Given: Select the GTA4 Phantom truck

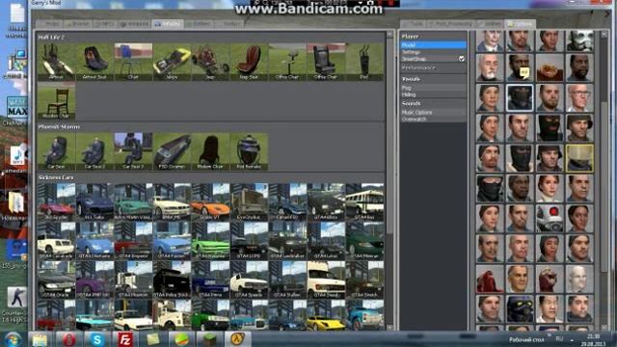Looking at the screenshot, I should [x=133, y=280].
